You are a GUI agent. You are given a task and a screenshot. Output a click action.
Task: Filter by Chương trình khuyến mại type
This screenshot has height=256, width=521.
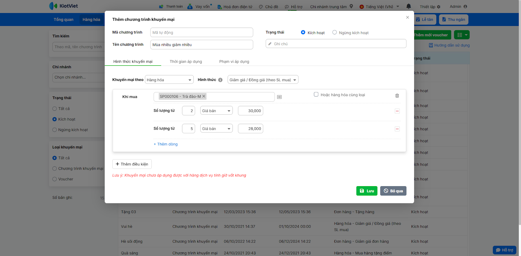coord(55,169)
